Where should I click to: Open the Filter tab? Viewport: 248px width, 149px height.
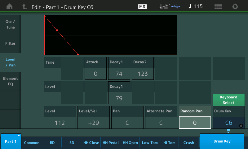click(x=10, y=43)
